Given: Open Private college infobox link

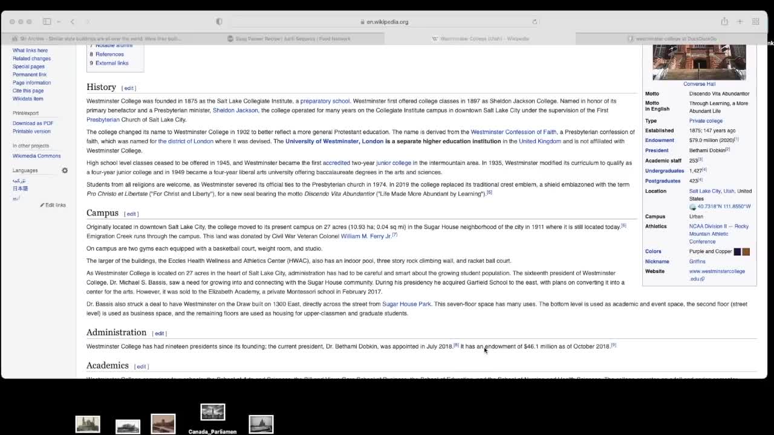Looking at the screenshot, I should tap(706, 121).
